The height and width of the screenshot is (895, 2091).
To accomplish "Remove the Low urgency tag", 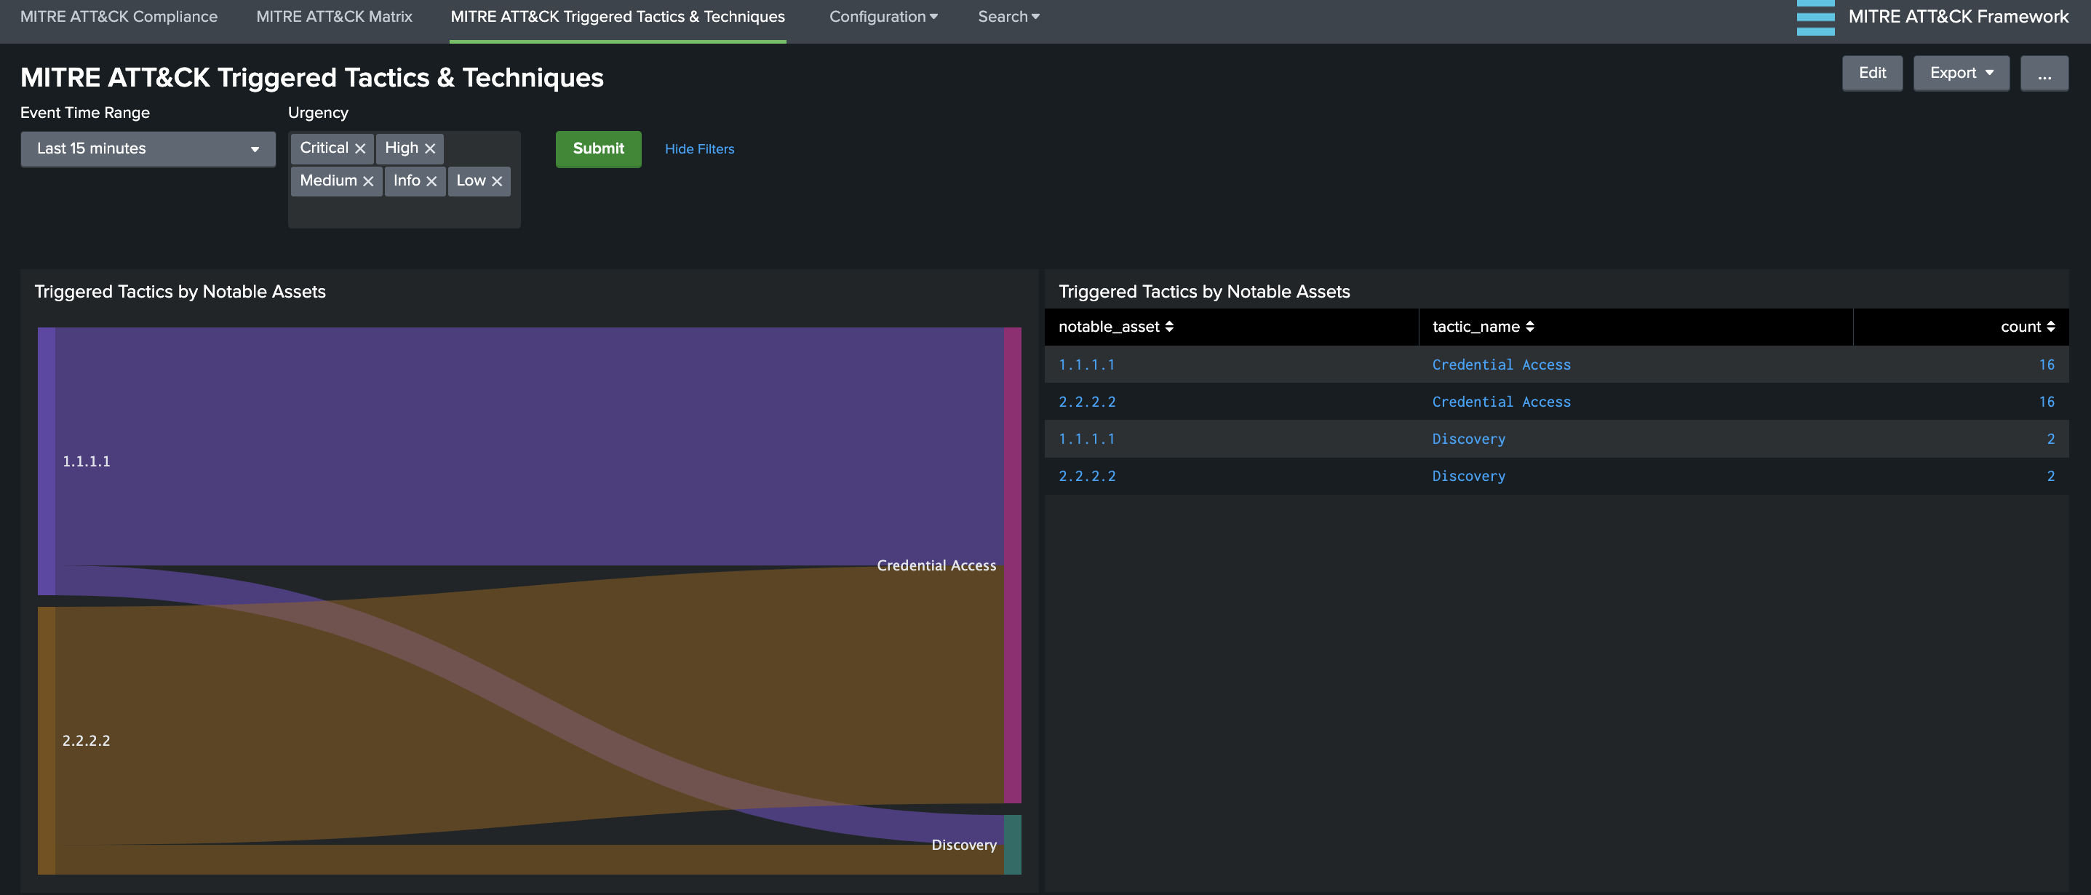I will [497, 181].
